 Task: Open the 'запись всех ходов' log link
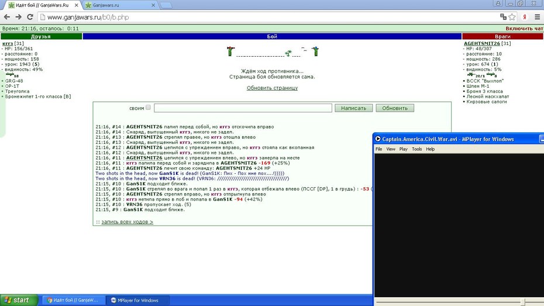coord(127,222)
